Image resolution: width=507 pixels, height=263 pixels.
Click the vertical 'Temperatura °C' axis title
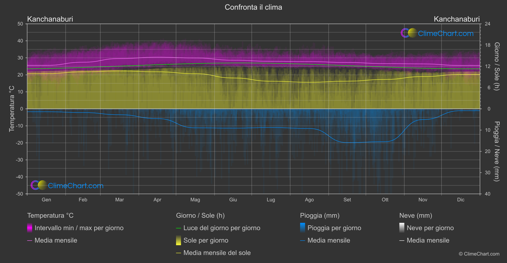[x=12, y=109]
